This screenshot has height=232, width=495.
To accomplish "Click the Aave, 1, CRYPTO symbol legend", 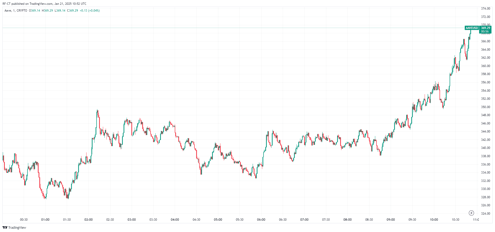I will 16,11.
